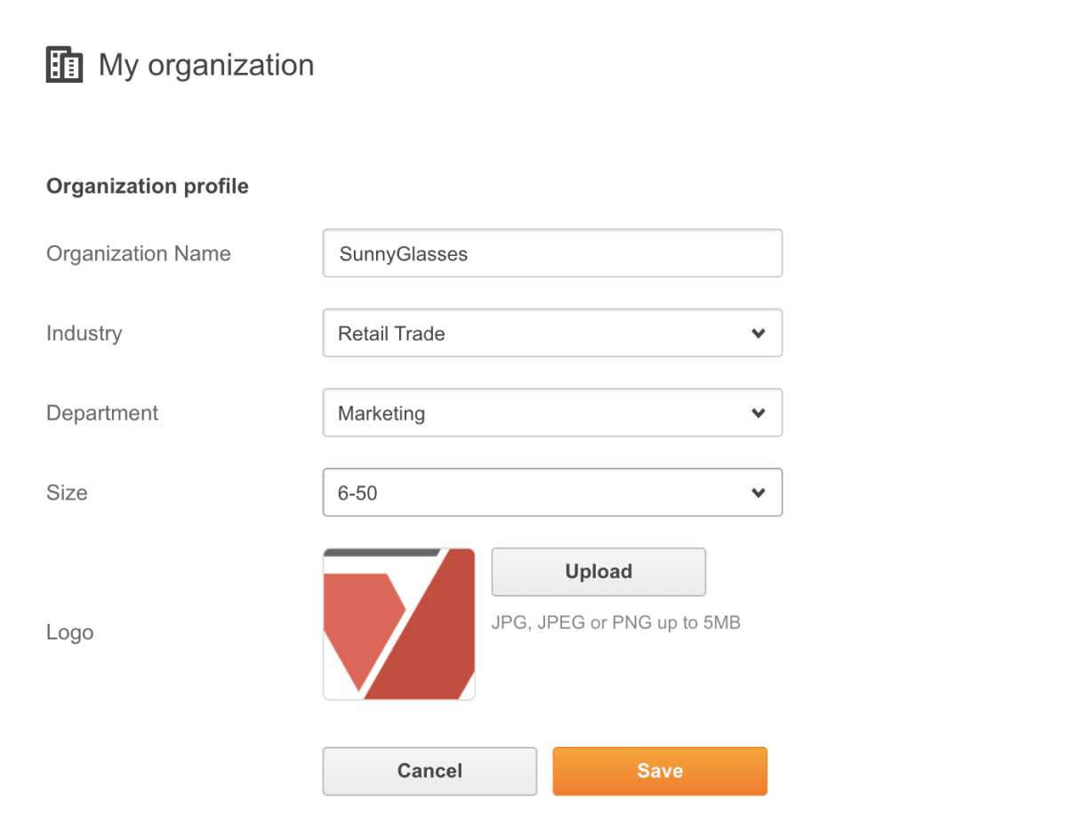Click the Organization Name label
Viewport: 1091px width, 825px height.
[x=138, y=253]
